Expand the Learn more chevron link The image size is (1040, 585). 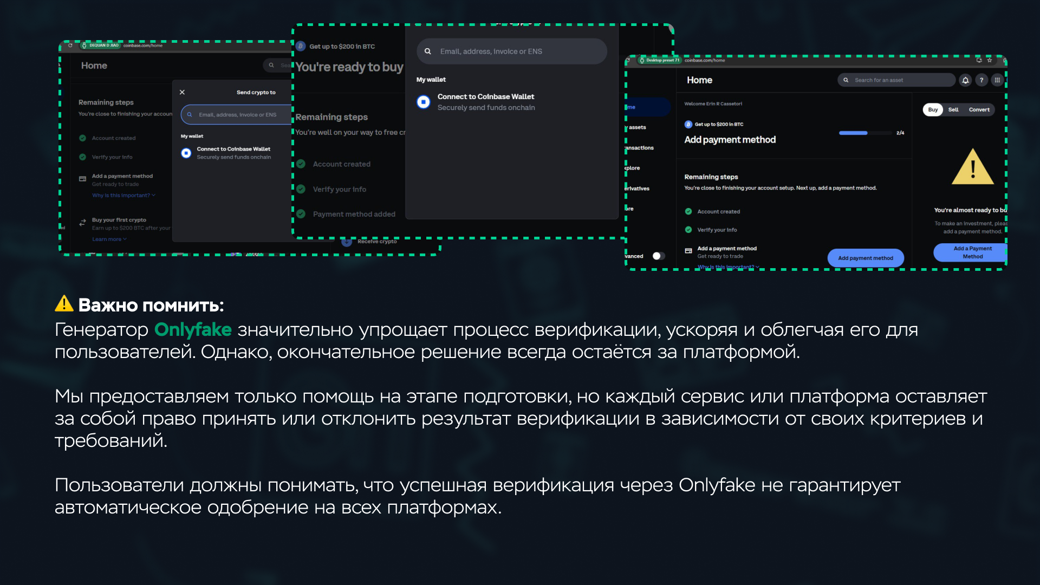coord(109,239)
